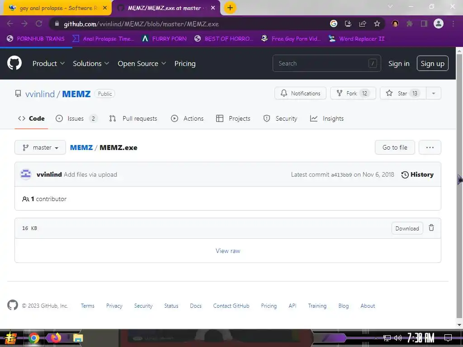Open the Extensions puzzle icon
The width and height of the screenshot is (463, 347).
coord(410,23)
